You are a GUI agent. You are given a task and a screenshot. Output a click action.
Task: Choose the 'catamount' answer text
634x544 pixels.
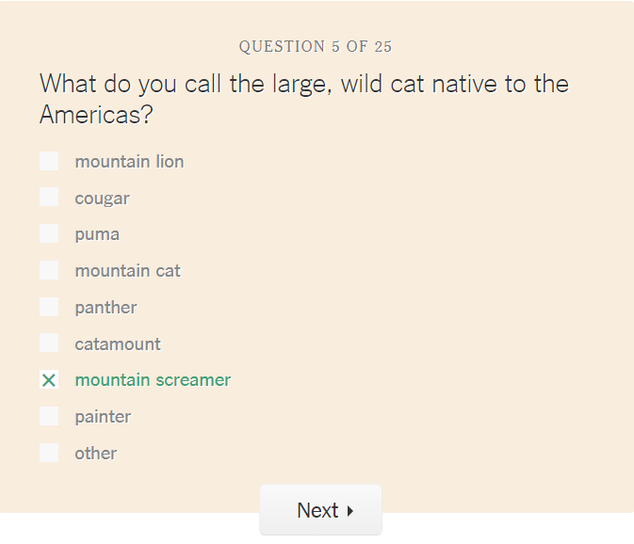[x=118, y=344]
